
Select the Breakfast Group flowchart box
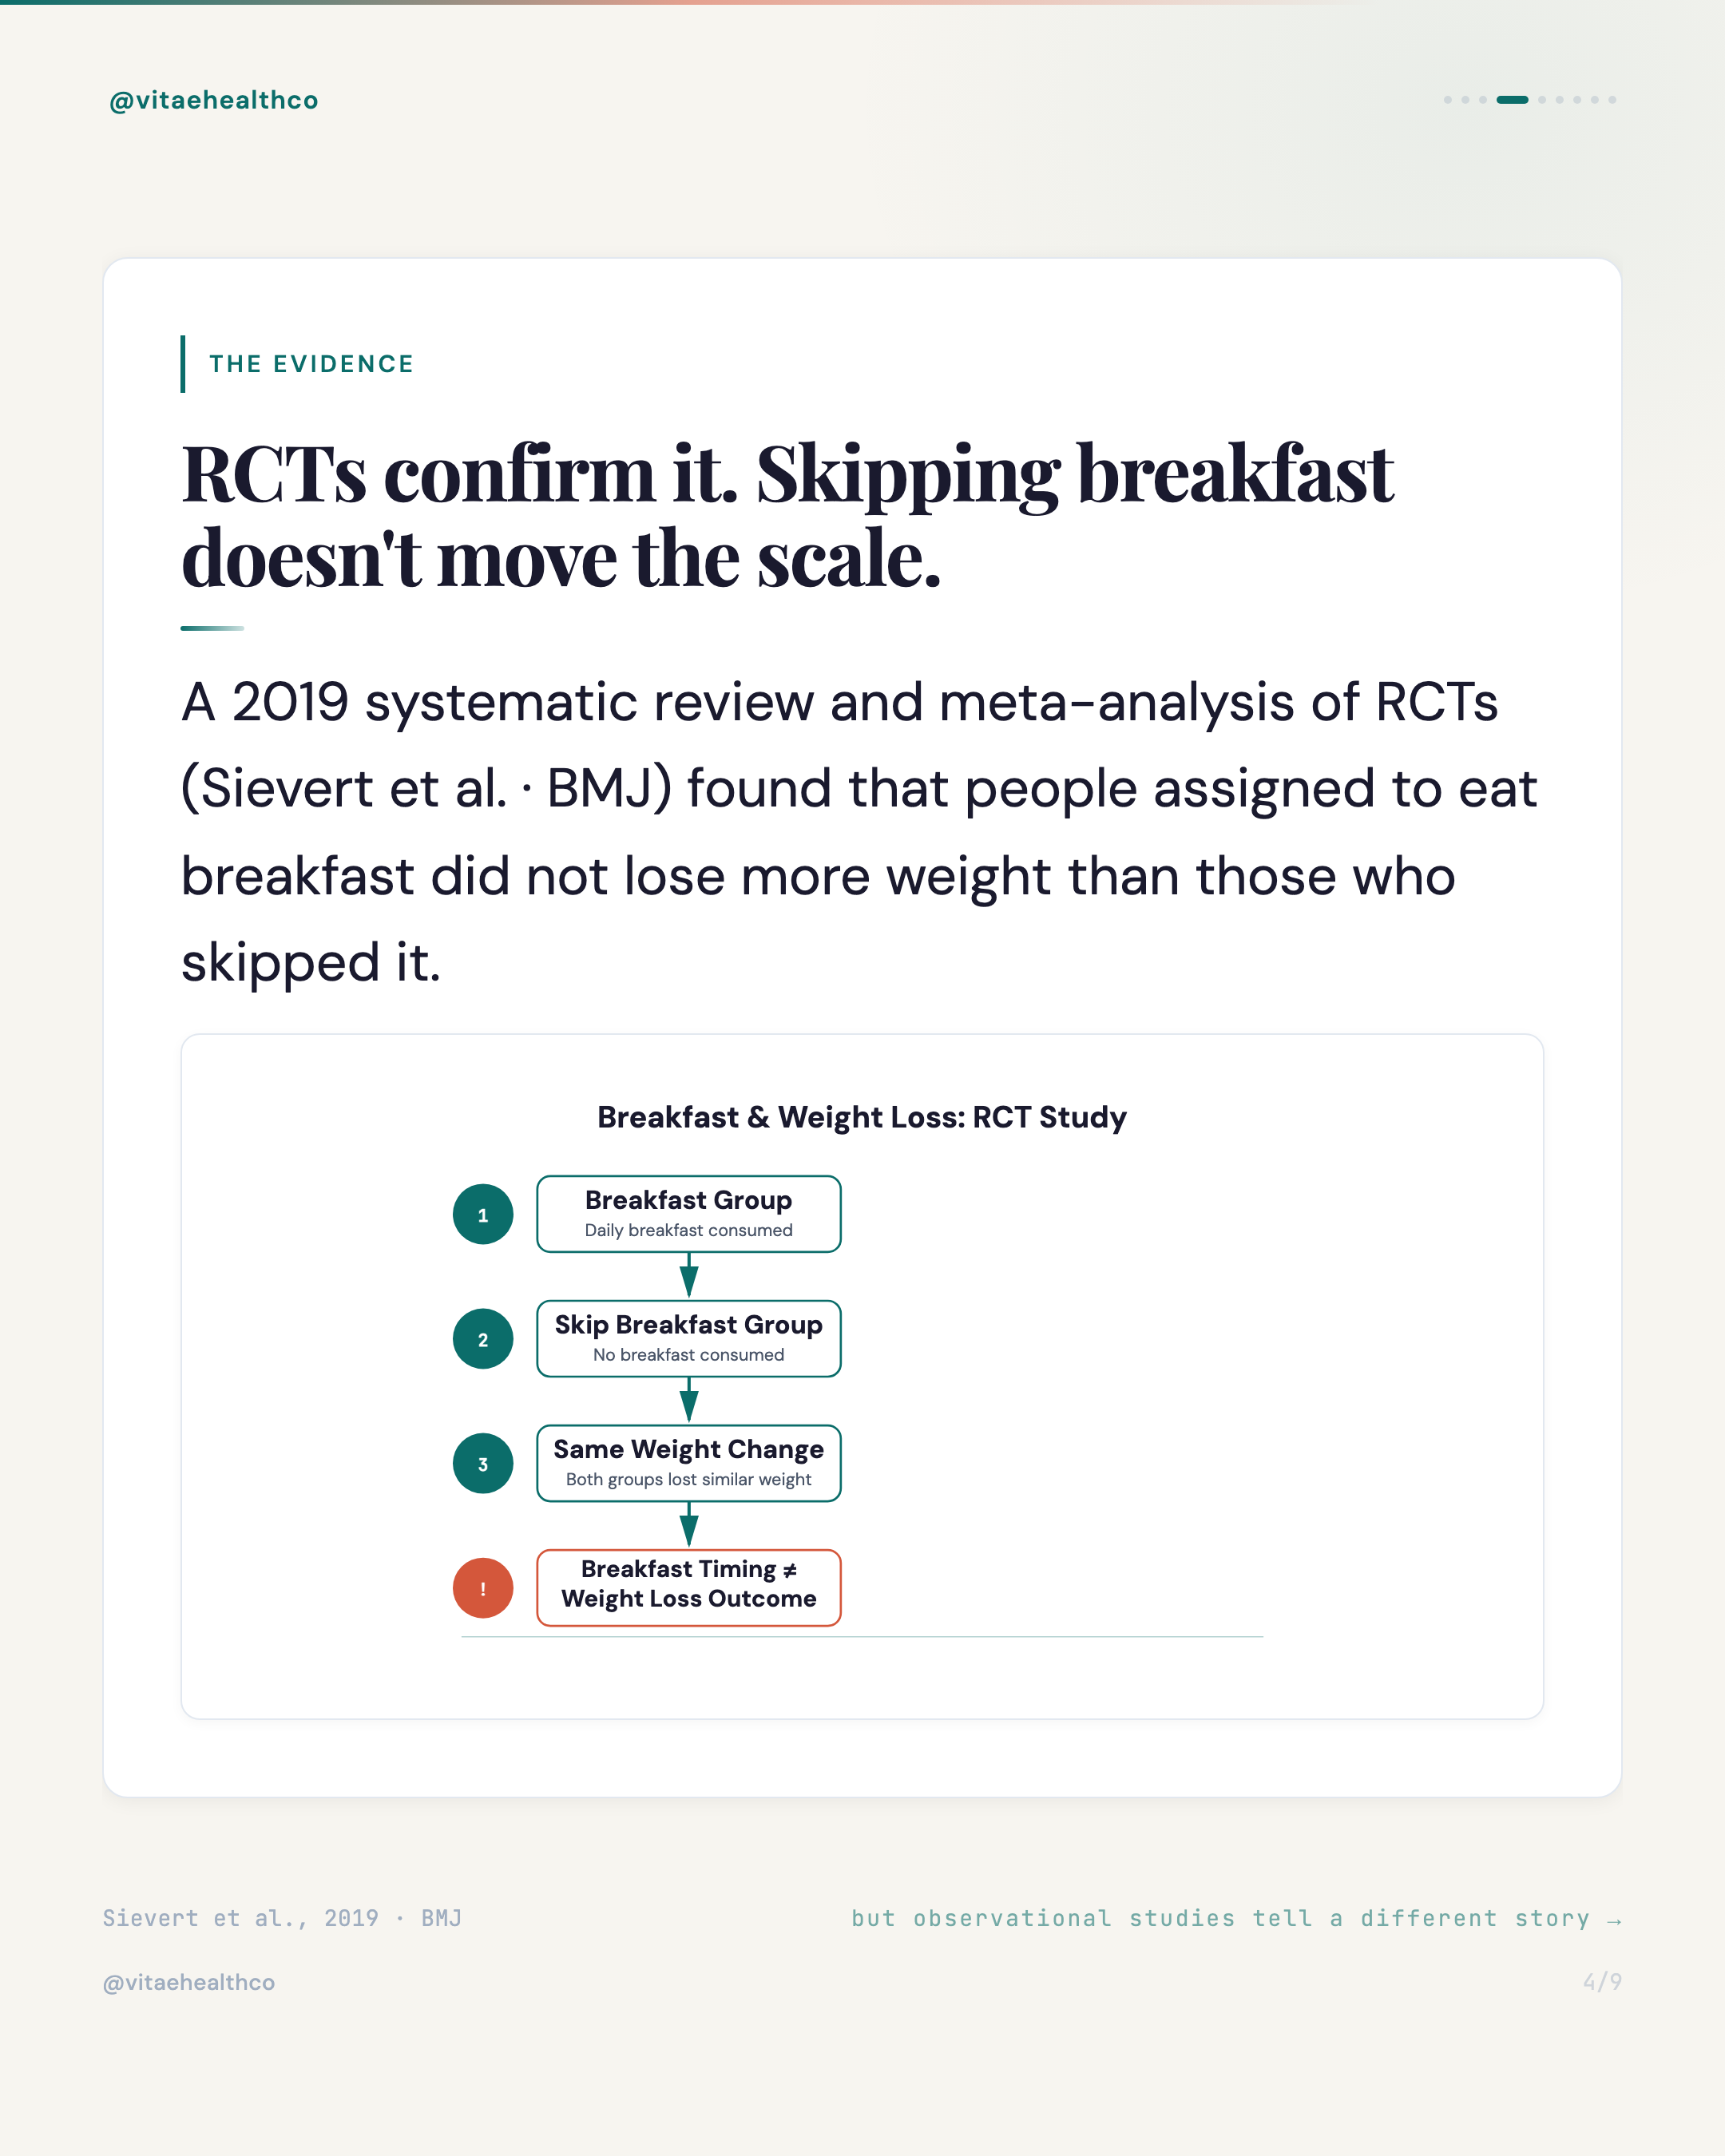[689, 1214]
